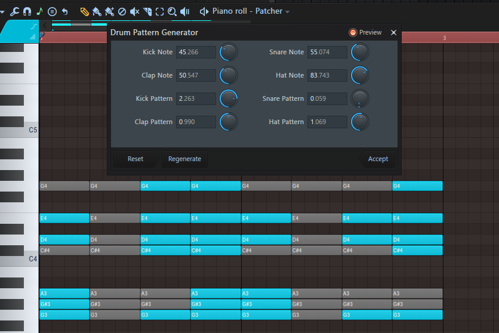Screen dimensions: 499x333
Task: Click the Clap Pattern value field
Action: pos(196,122)
